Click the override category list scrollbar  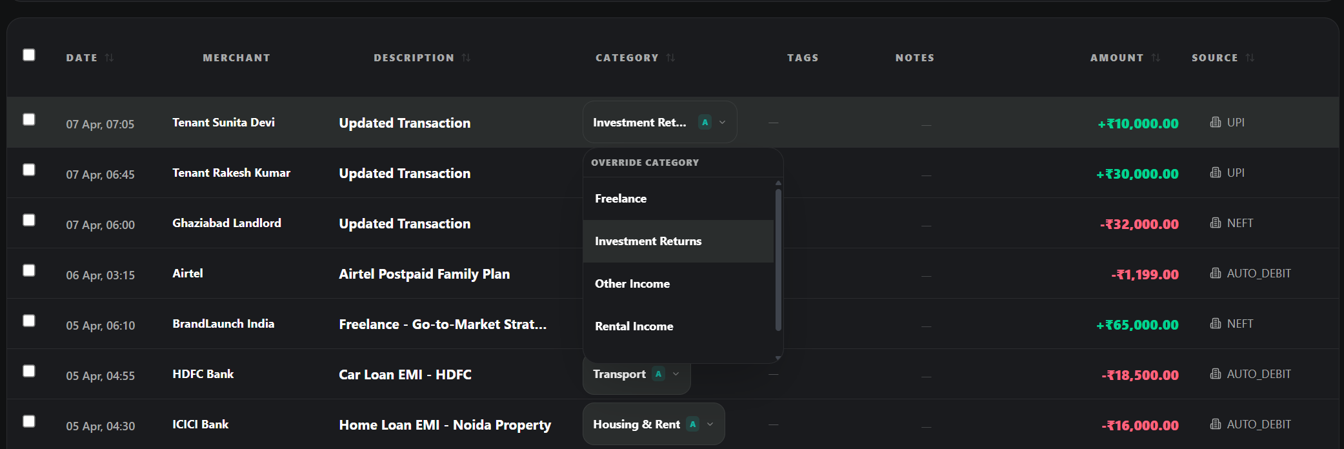coord(778,258)
